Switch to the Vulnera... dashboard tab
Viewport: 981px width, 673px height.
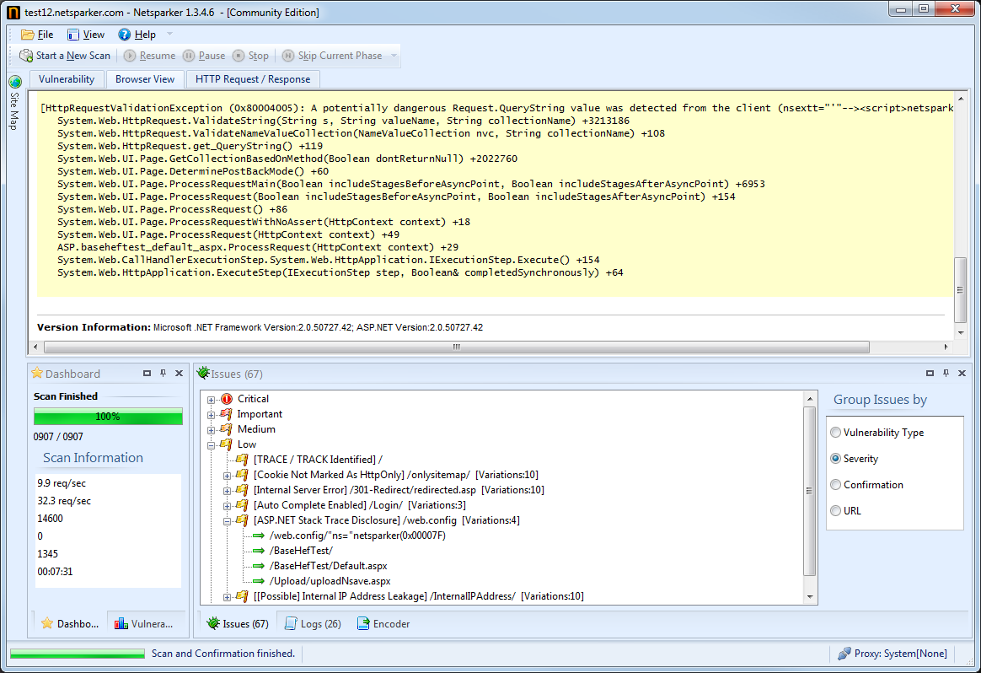pyautogui.click(x=144, y=623)
